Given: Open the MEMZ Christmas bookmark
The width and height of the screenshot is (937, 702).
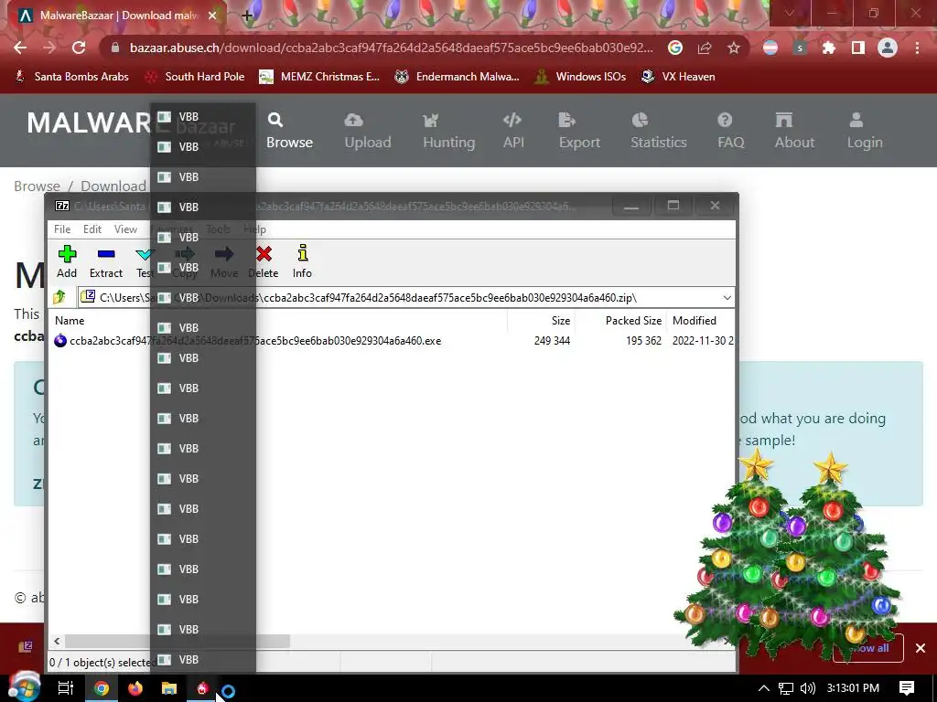Looking at the screenshot, I should coord(319,77).
